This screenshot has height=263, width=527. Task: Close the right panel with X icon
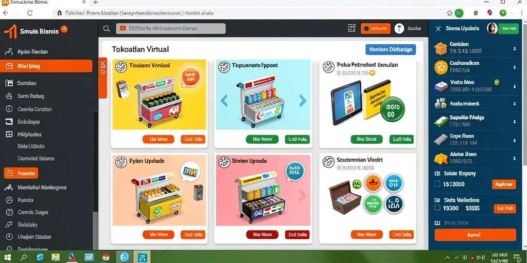pos(438,29)
